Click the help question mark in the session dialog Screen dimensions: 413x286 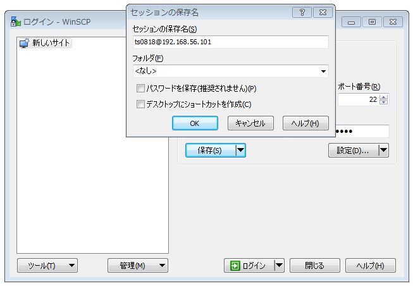coord(302,13)
